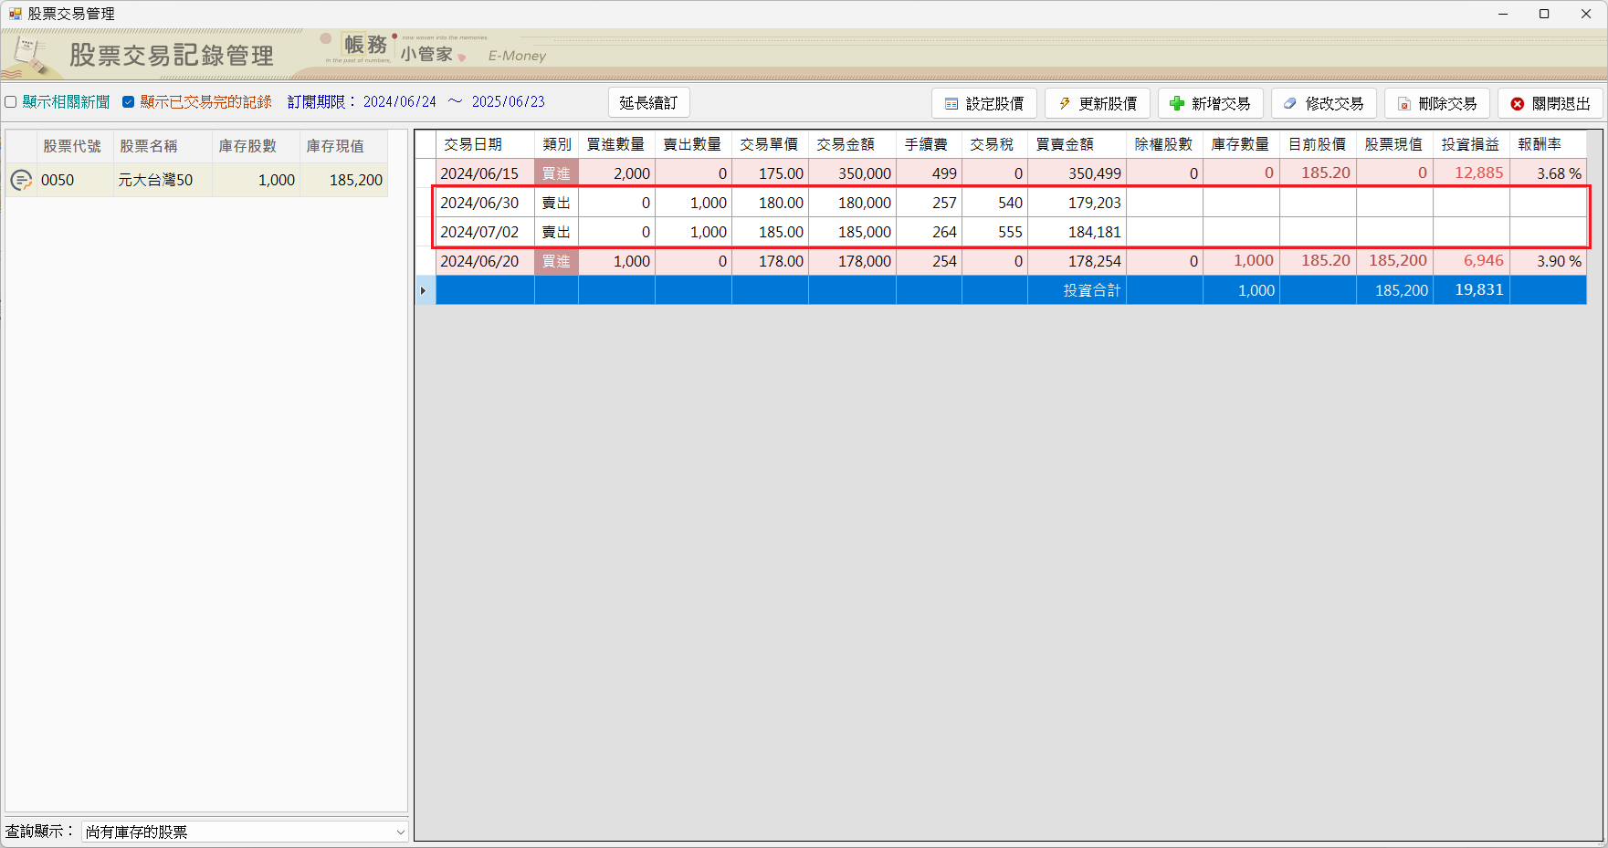This screenshot has width=1608, height=848.
Task: Click the row-selector arrow of the total row
Action: point(425,290)
